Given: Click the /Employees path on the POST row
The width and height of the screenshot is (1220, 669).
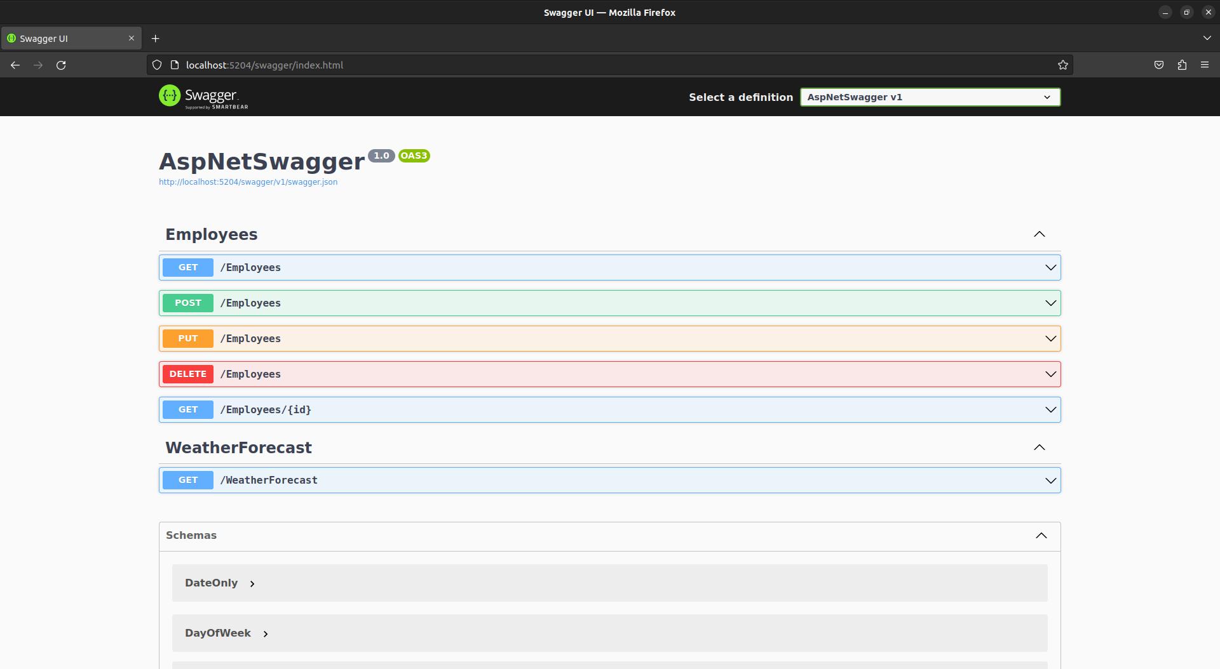Looking at the screenshot, I should [x=250, y=303].
